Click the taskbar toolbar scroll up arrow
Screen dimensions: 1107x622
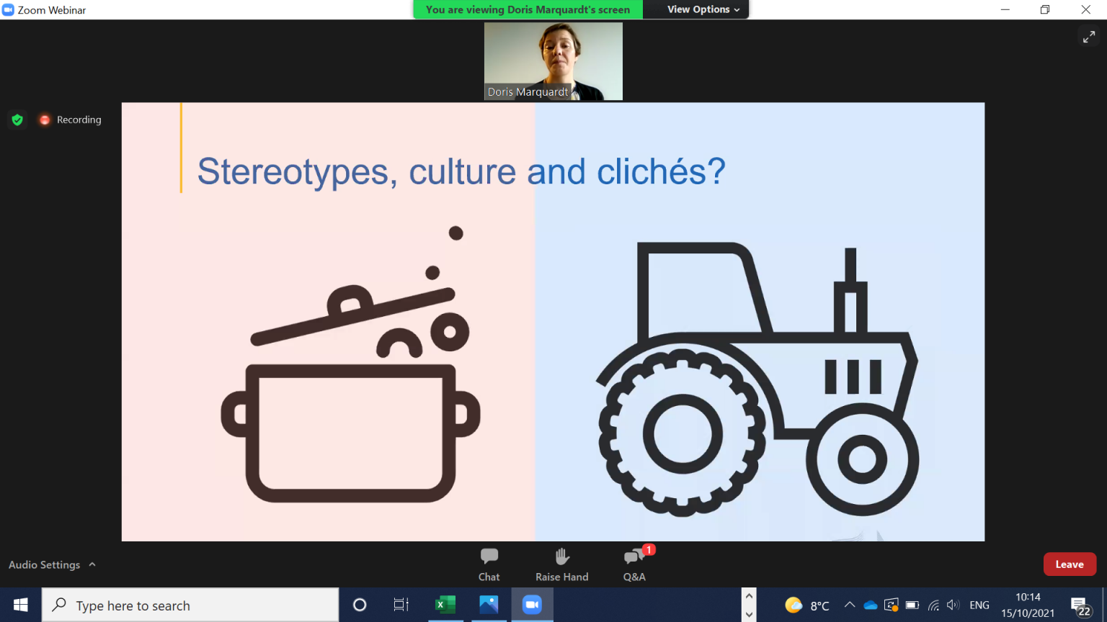coord(749,596)
